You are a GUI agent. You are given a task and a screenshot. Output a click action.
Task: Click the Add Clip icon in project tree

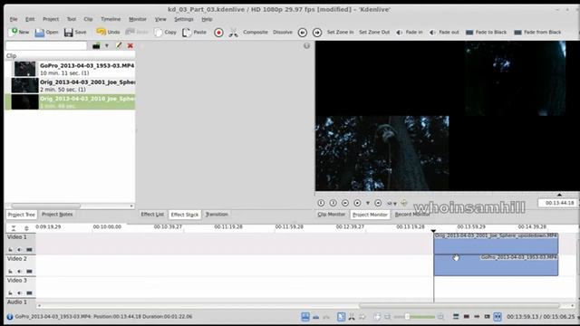[96, 46]
